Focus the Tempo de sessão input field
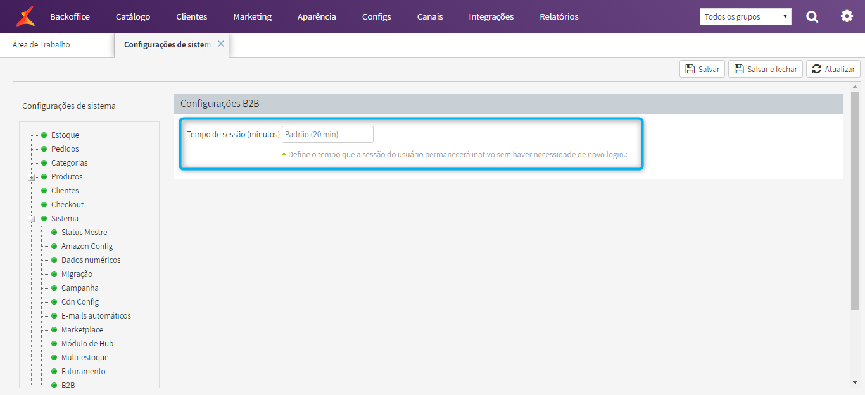Viewport: 865px width, 395px height. pos(327,134)
